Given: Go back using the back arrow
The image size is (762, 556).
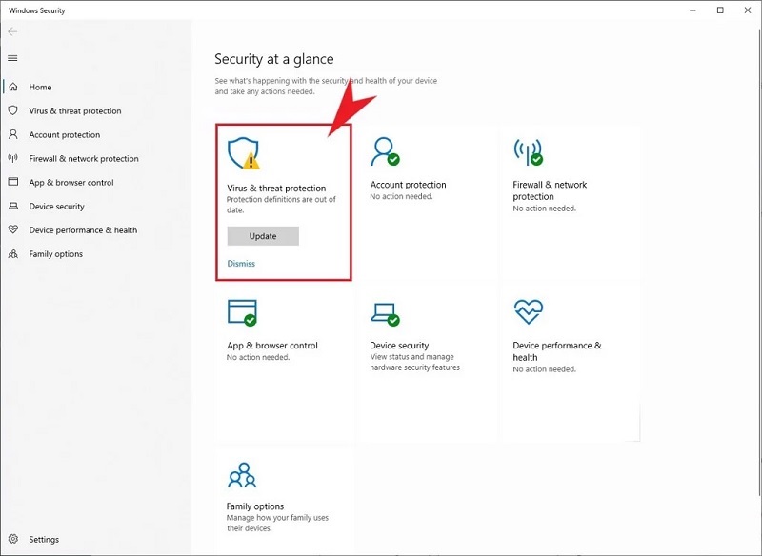Looking at the screenshot, I should 12,31.
